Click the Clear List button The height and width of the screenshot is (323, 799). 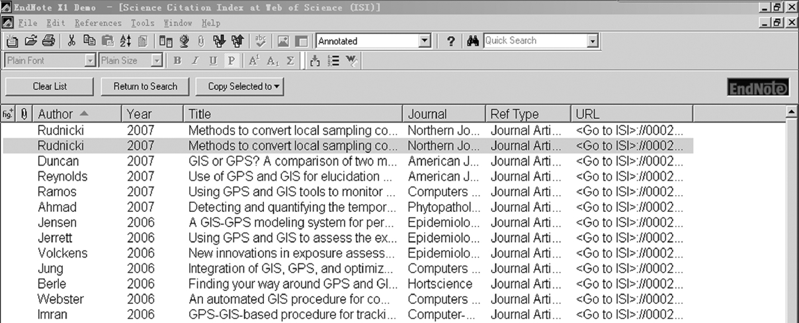tap(50, 86)
